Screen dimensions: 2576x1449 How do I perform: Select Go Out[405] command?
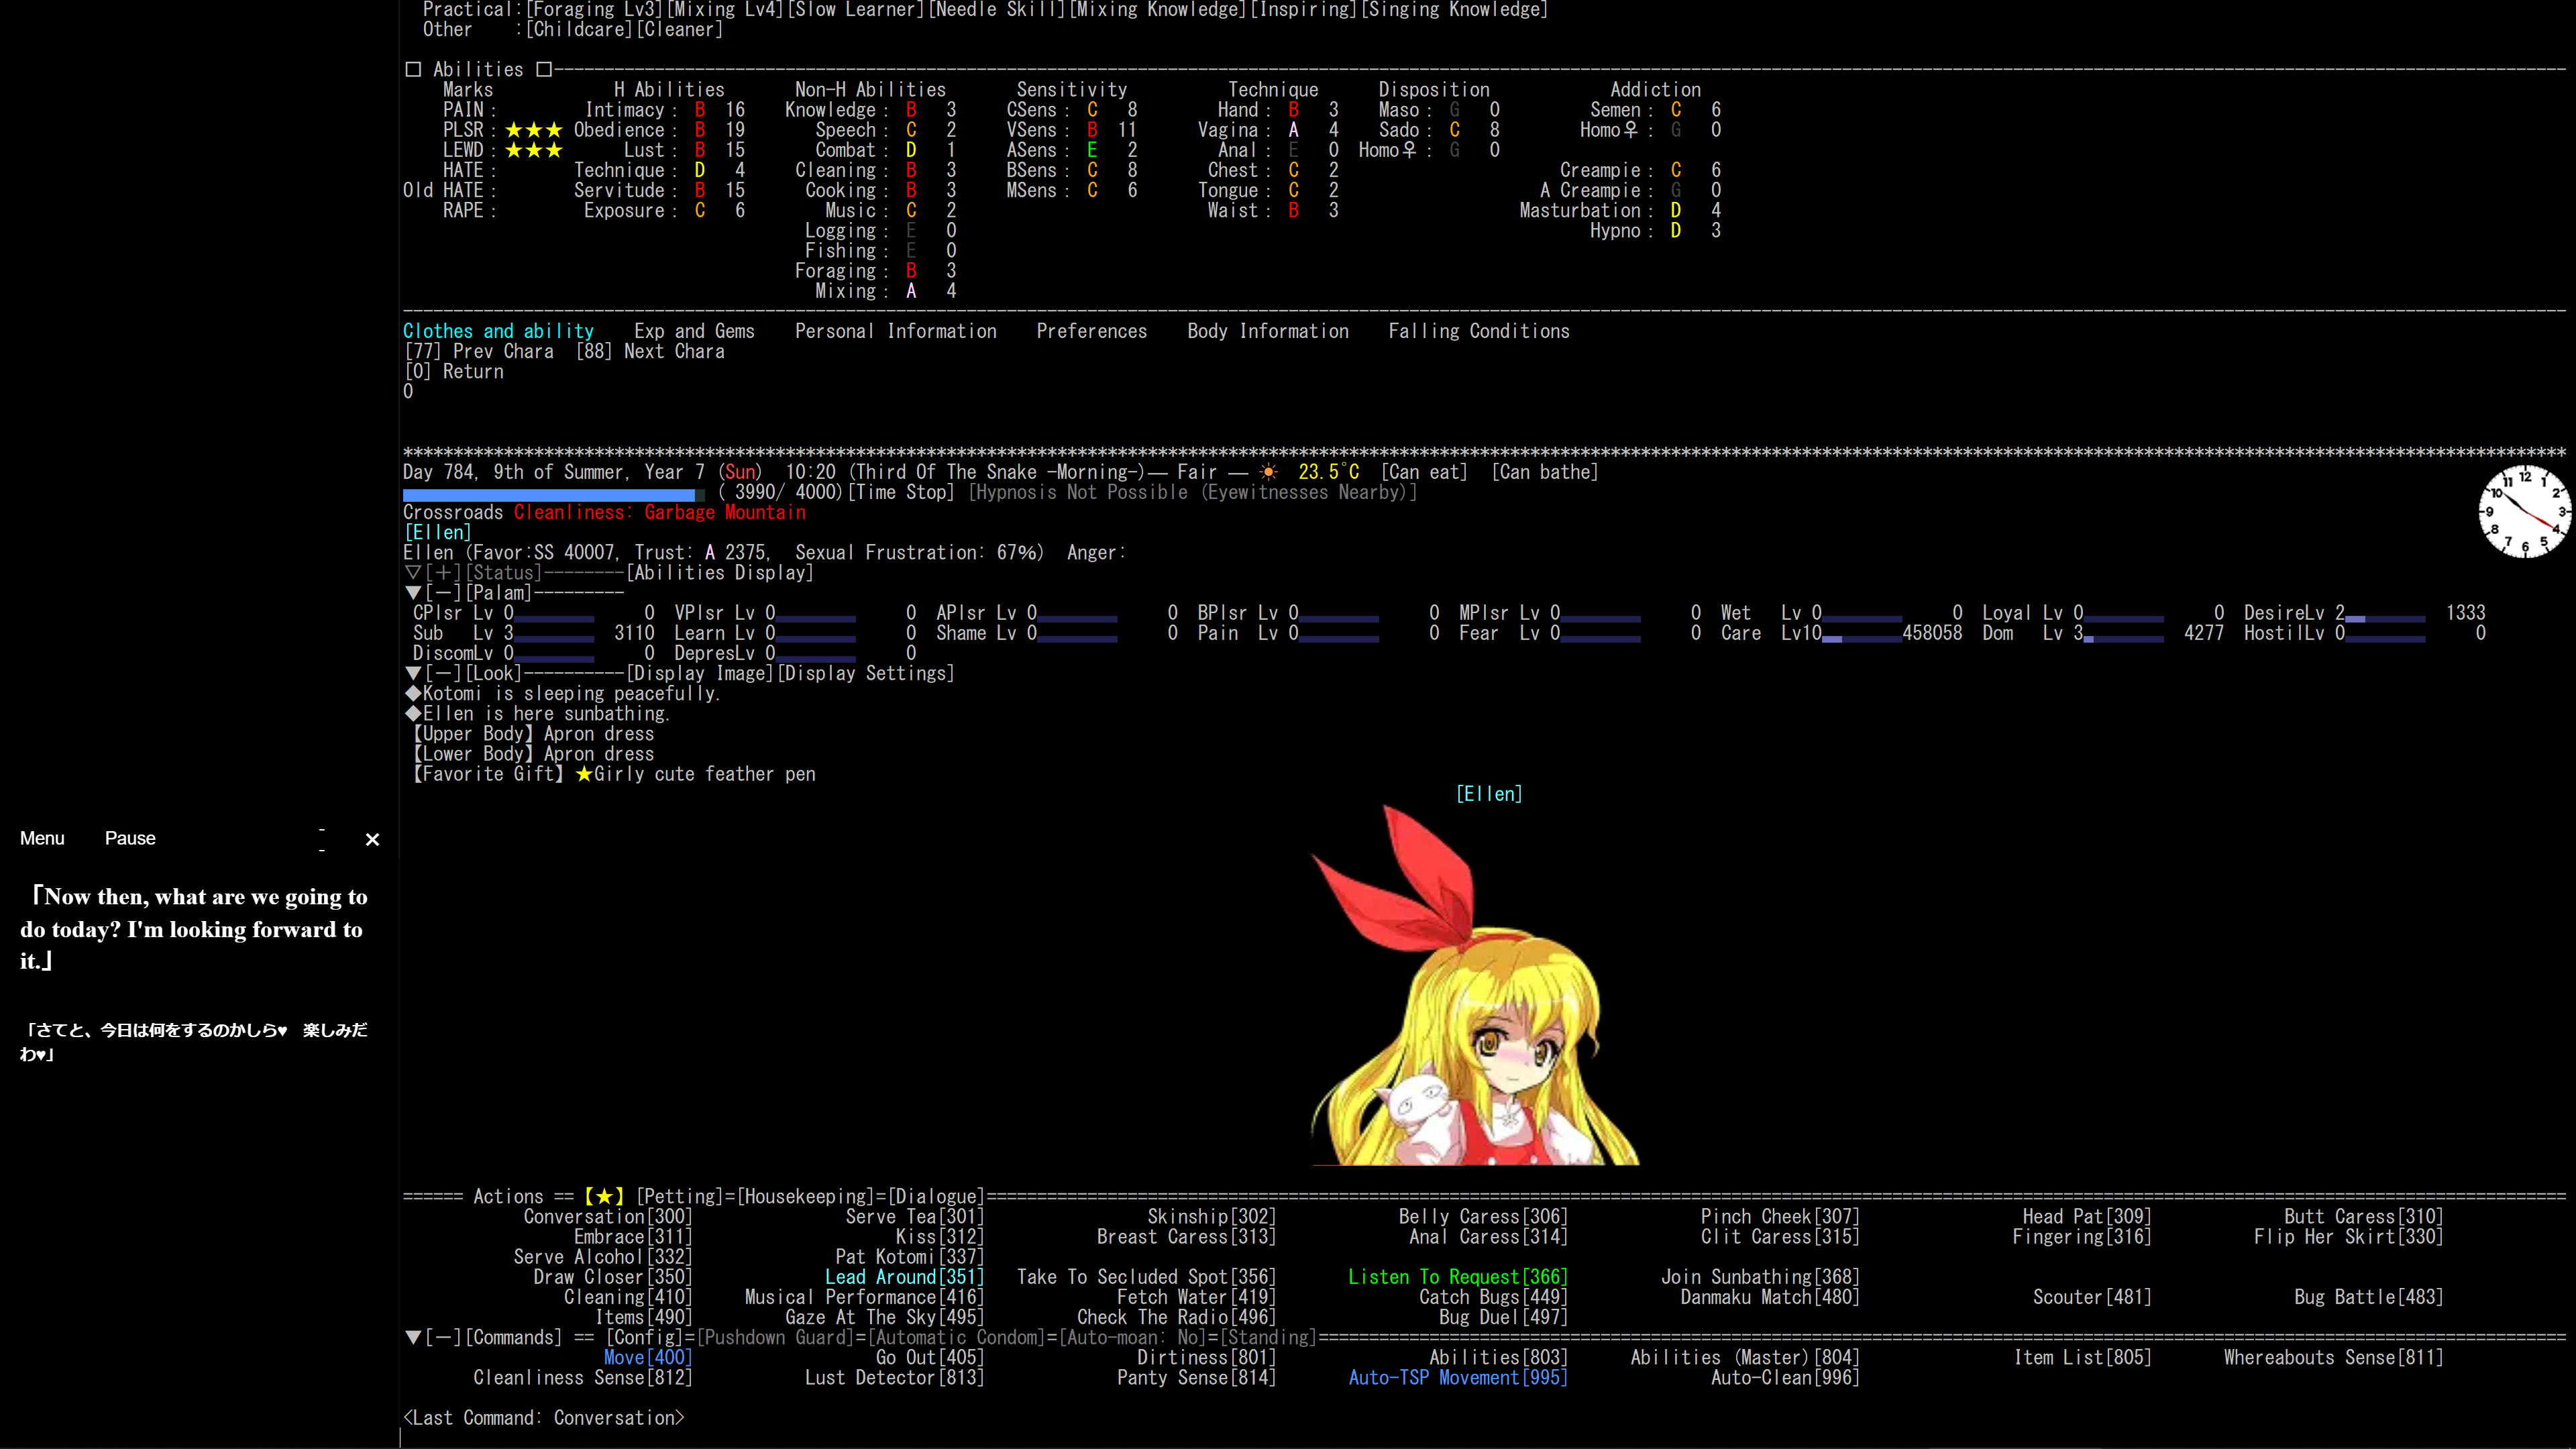[930, 1357]
